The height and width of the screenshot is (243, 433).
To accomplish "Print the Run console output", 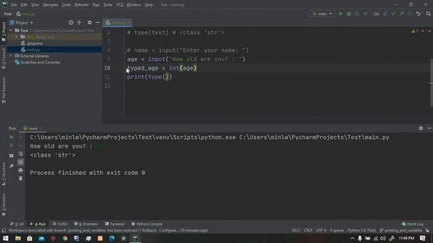I will click(21, 170).
